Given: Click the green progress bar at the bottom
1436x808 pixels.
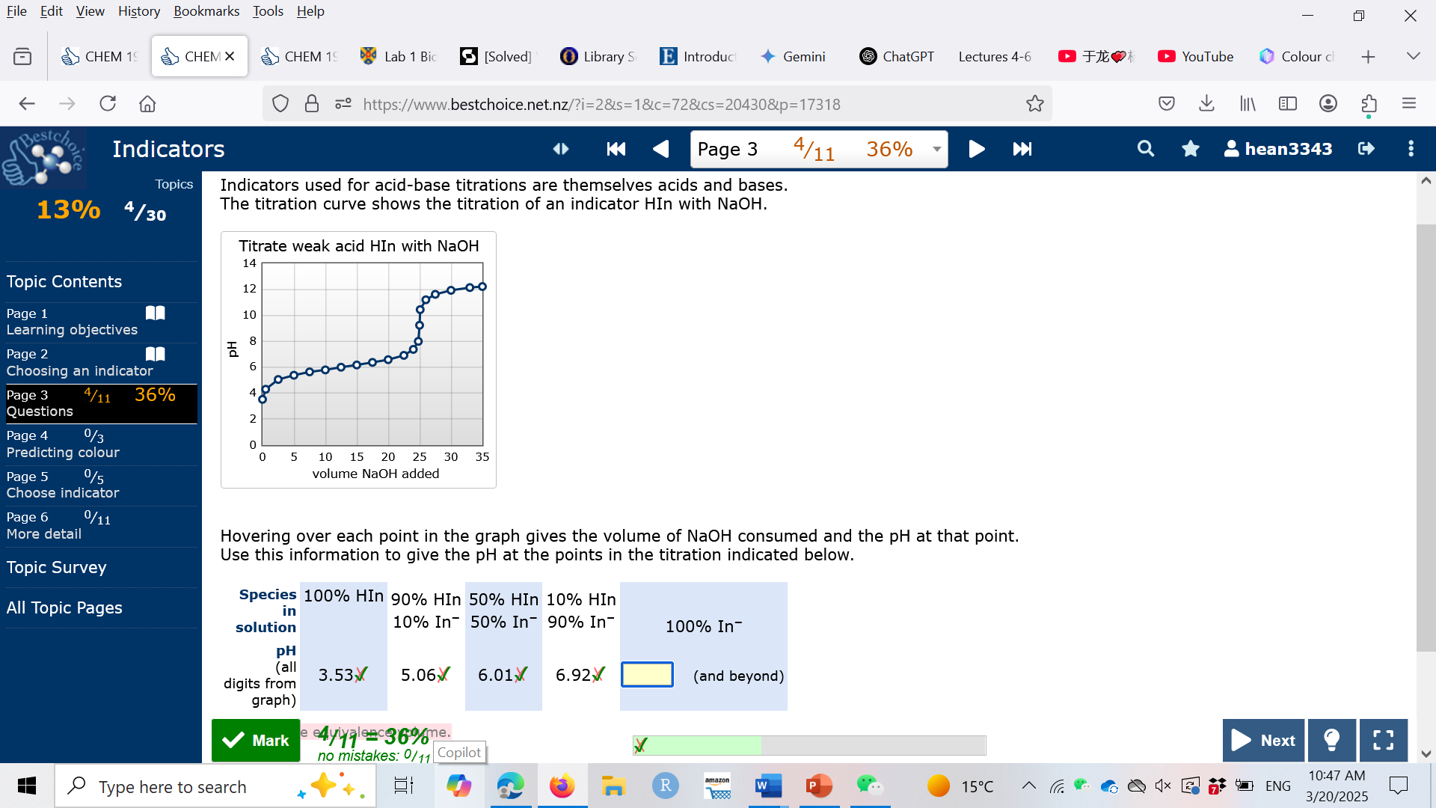Looking at the screenshot, I should pos(696,745).
